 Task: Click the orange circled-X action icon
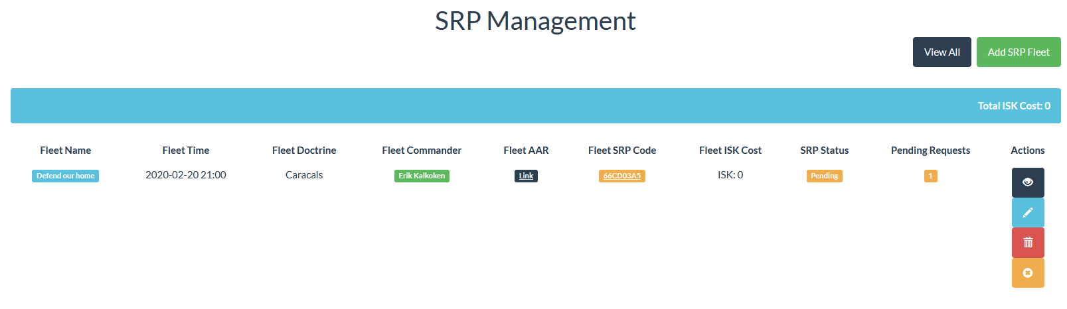1027,273
